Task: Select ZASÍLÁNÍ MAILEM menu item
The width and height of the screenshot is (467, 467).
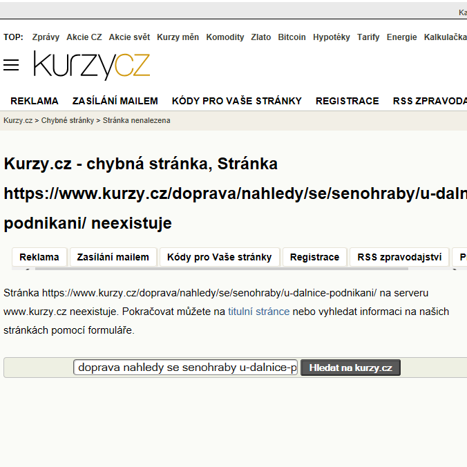Action: (115, 101)
